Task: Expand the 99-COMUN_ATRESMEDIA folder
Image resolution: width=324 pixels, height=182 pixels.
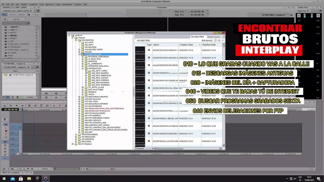Action: pyautogui.click(x=83, y=57)
